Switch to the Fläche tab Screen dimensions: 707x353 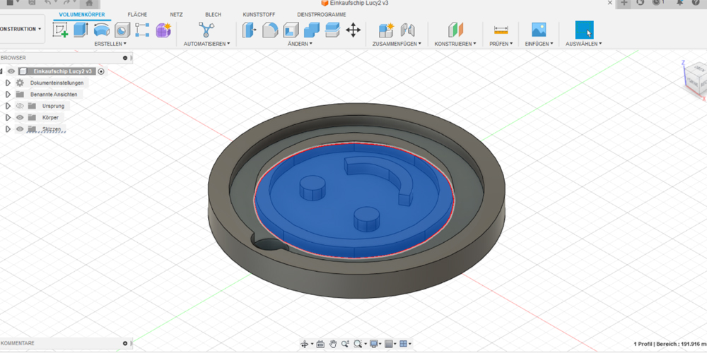pyautogui.click(x=137, y=14)
